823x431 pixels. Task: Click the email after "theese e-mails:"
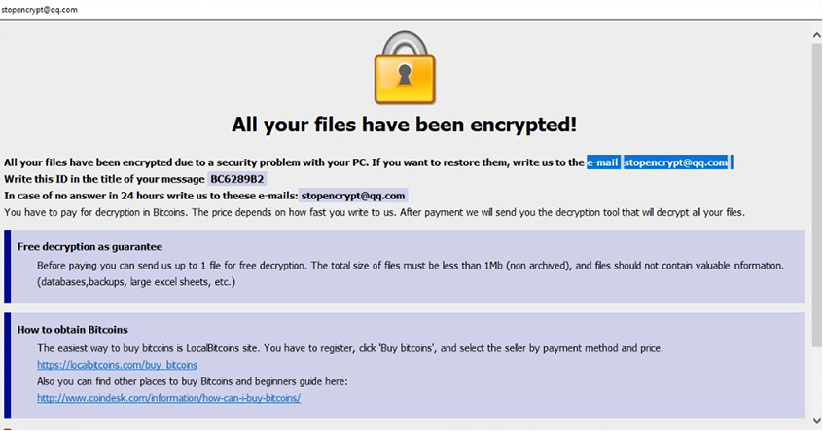pyautogui.click(x=353, y=196)
